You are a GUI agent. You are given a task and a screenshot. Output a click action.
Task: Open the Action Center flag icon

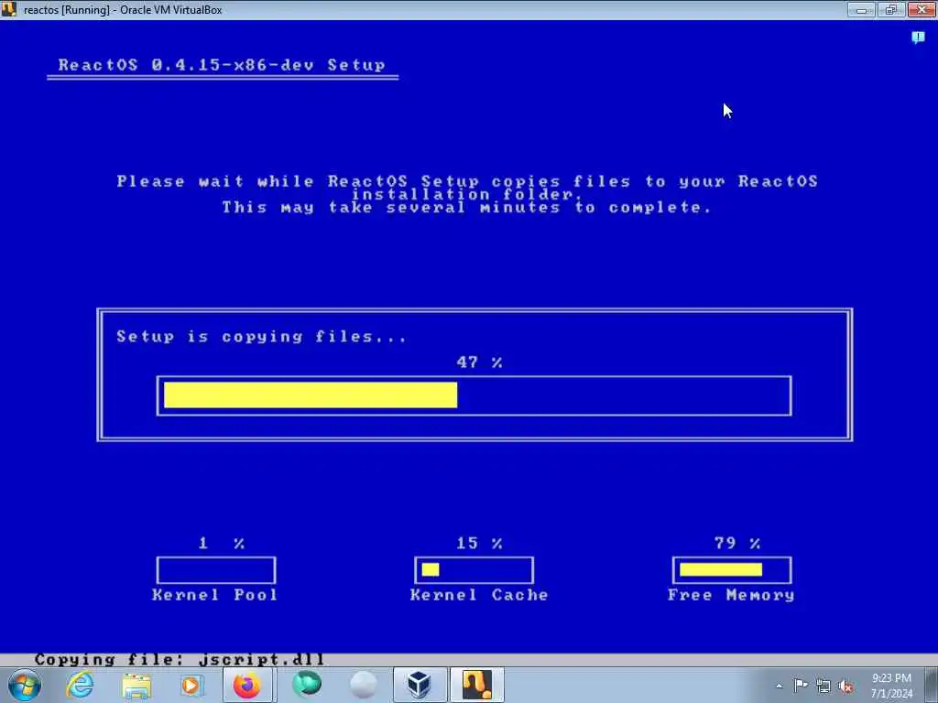801,686
